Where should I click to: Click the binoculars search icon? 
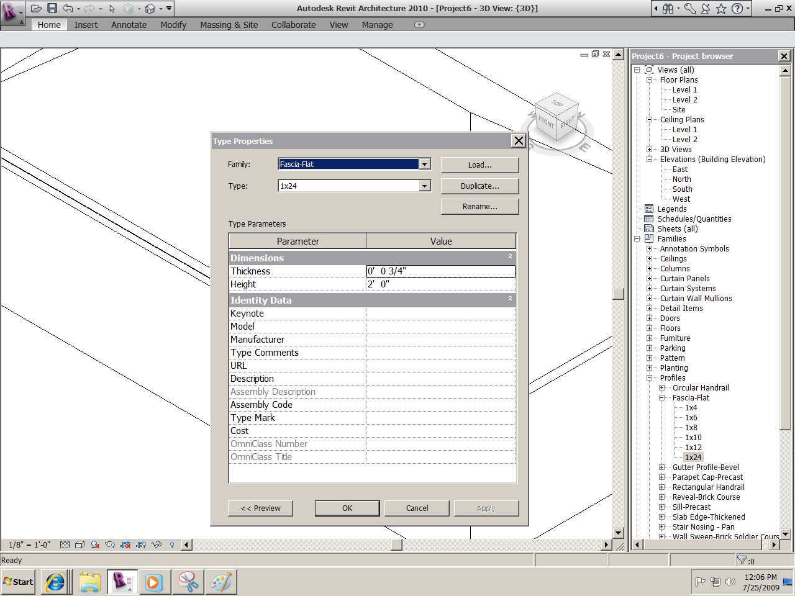click(x=668, y=9)
